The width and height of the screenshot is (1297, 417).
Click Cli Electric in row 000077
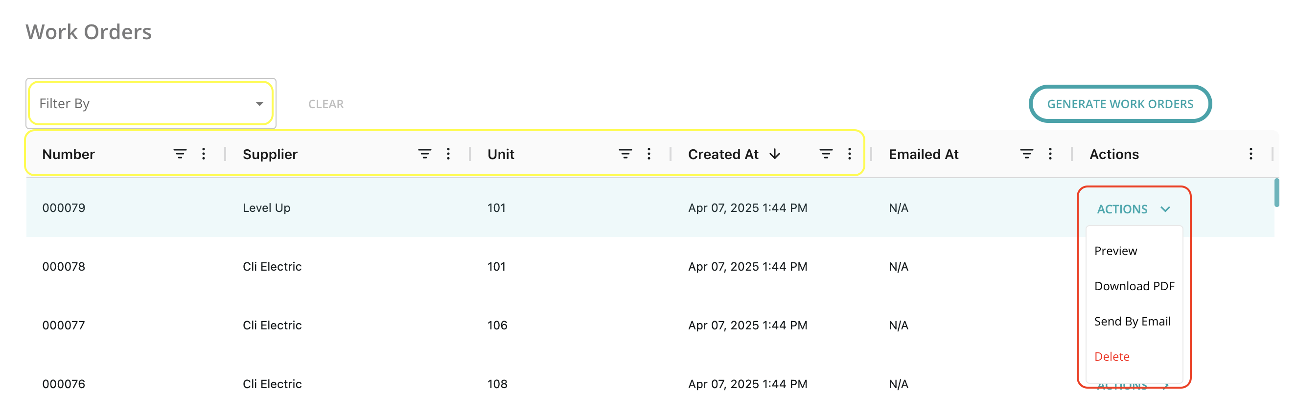(x=273, y=325)
